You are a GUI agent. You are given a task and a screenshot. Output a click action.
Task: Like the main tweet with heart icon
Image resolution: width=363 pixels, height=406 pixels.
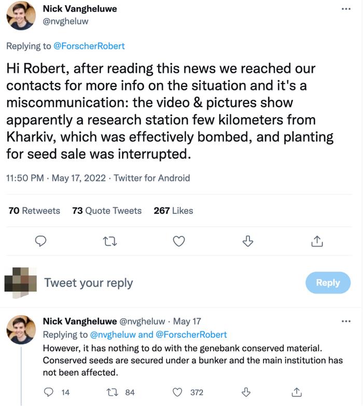coord(179,241)
